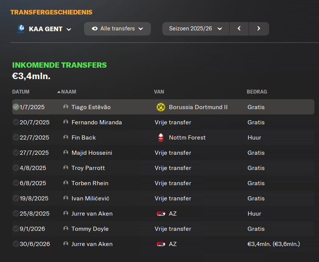Open Ivan Milićević's player profile
319x262 pixels.
[x=90, y=198]
